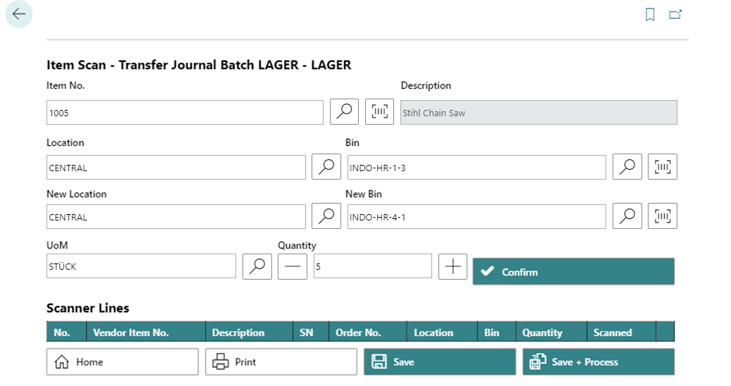731x386 pixels.
Task: Click Save + Process button
Action: [x=598, y=362]
